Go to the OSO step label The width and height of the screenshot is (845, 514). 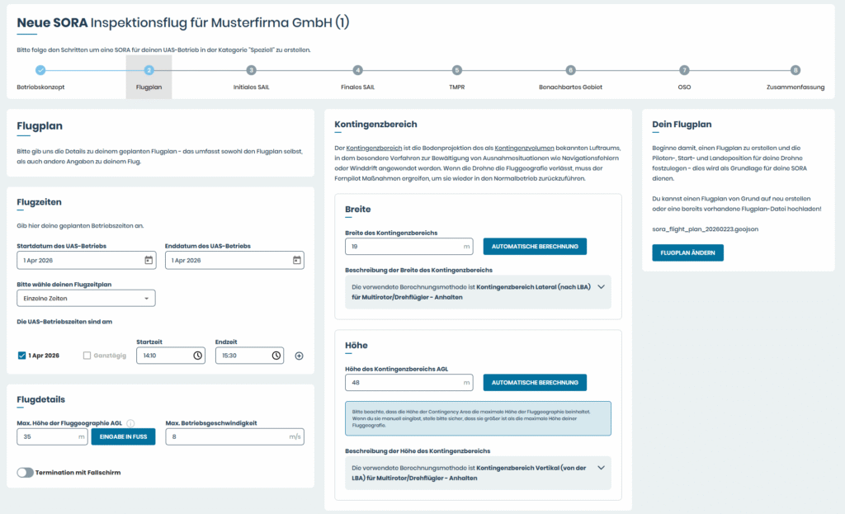684,87
